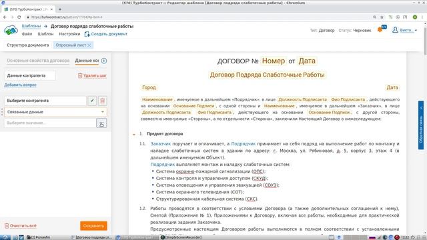Click the trash icon by Очистить всё
Image resolution: width=427 pixels, height=240 pixels.
click(x=7, y=226)
